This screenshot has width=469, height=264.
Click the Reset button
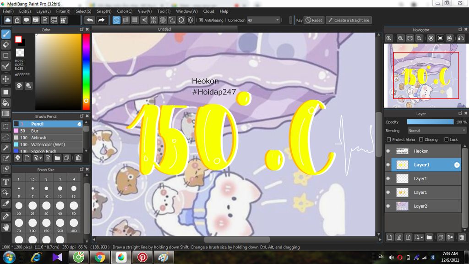click(314, 20)
